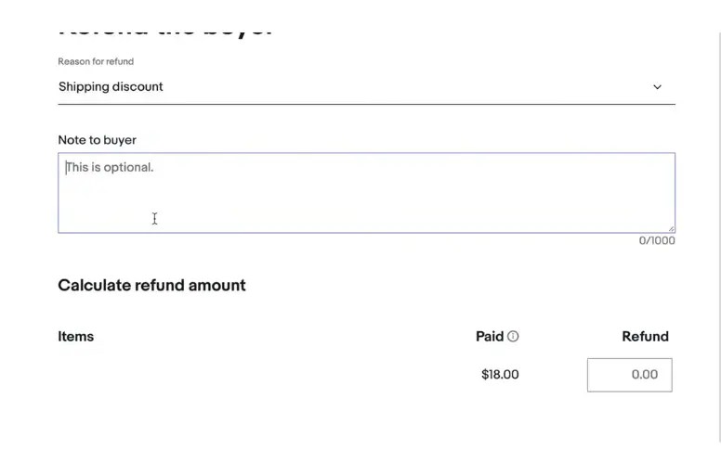Click the page vertical scrollbar
Screen dimensions: 721x475
coord(718,232)
